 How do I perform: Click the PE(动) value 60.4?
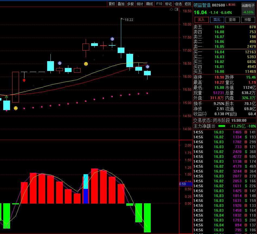252,114
